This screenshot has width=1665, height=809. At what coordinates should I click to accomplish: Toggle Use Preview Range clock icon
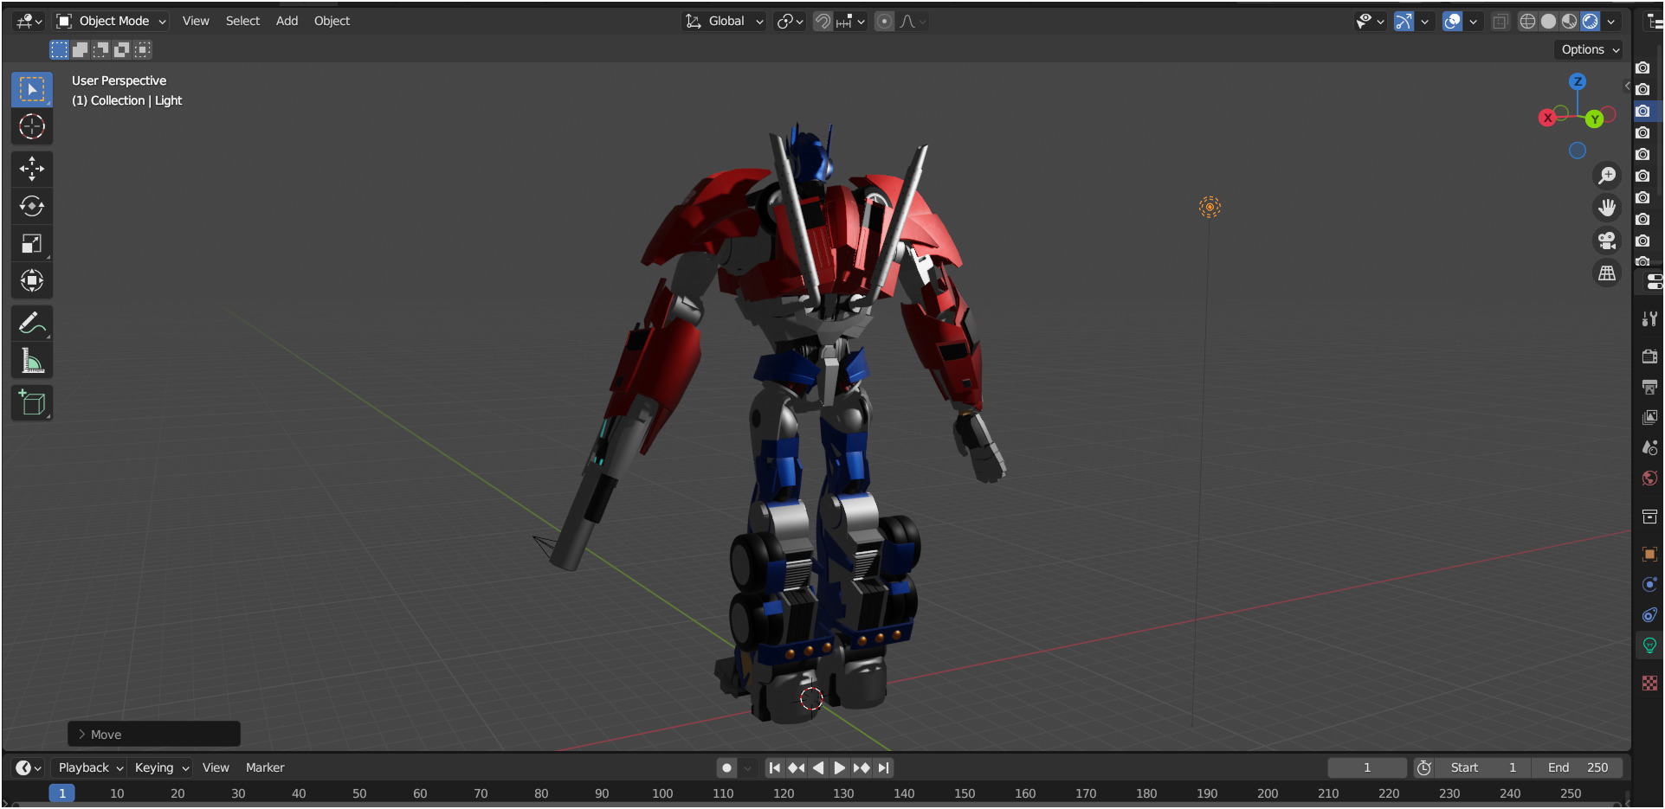click(x=1424, y=767)
